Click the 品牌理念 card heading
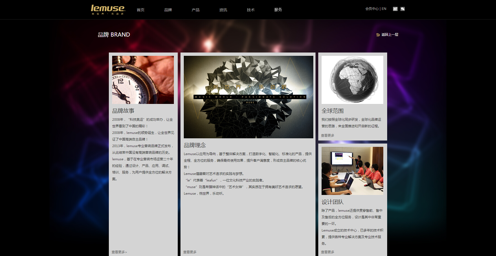 coord(195,145)
